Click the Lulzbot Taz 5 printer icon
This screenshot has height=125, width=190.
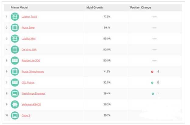pyautogui.click(x=15, y=17)
